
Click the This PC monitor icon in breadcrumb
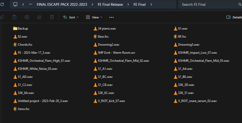pyautogui.click(x=15, y=4)
